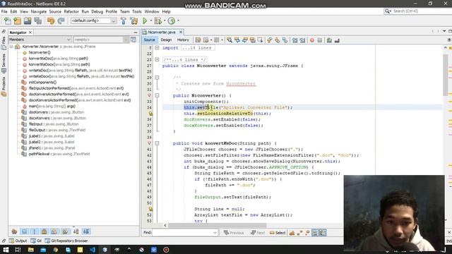Select initComponents() in the Navigator tree
Viewport: 452px width, 254px height.
[x=42, y=83]
